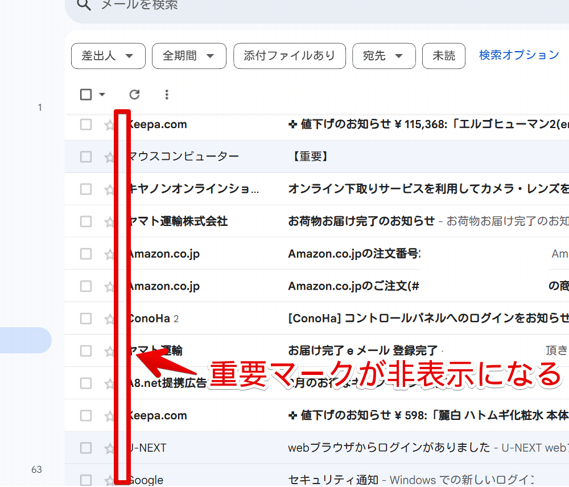Image resolution: width=569 pixels, height=487 pixels.
Task: Star the A8.net提携広告 email
Action: (109, 384)
